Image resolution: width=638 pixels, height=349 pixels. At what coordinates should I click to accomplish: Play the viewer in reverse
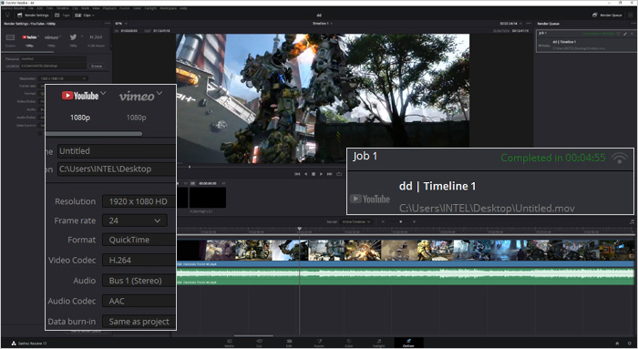[x=306, y=174]
